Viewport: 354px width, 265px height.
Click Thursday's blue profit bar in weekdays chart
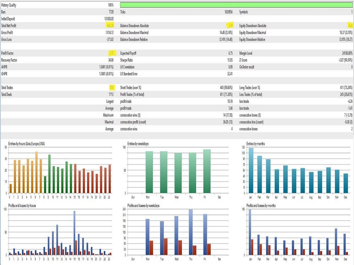pyautogui.click(x=191, y=232)
